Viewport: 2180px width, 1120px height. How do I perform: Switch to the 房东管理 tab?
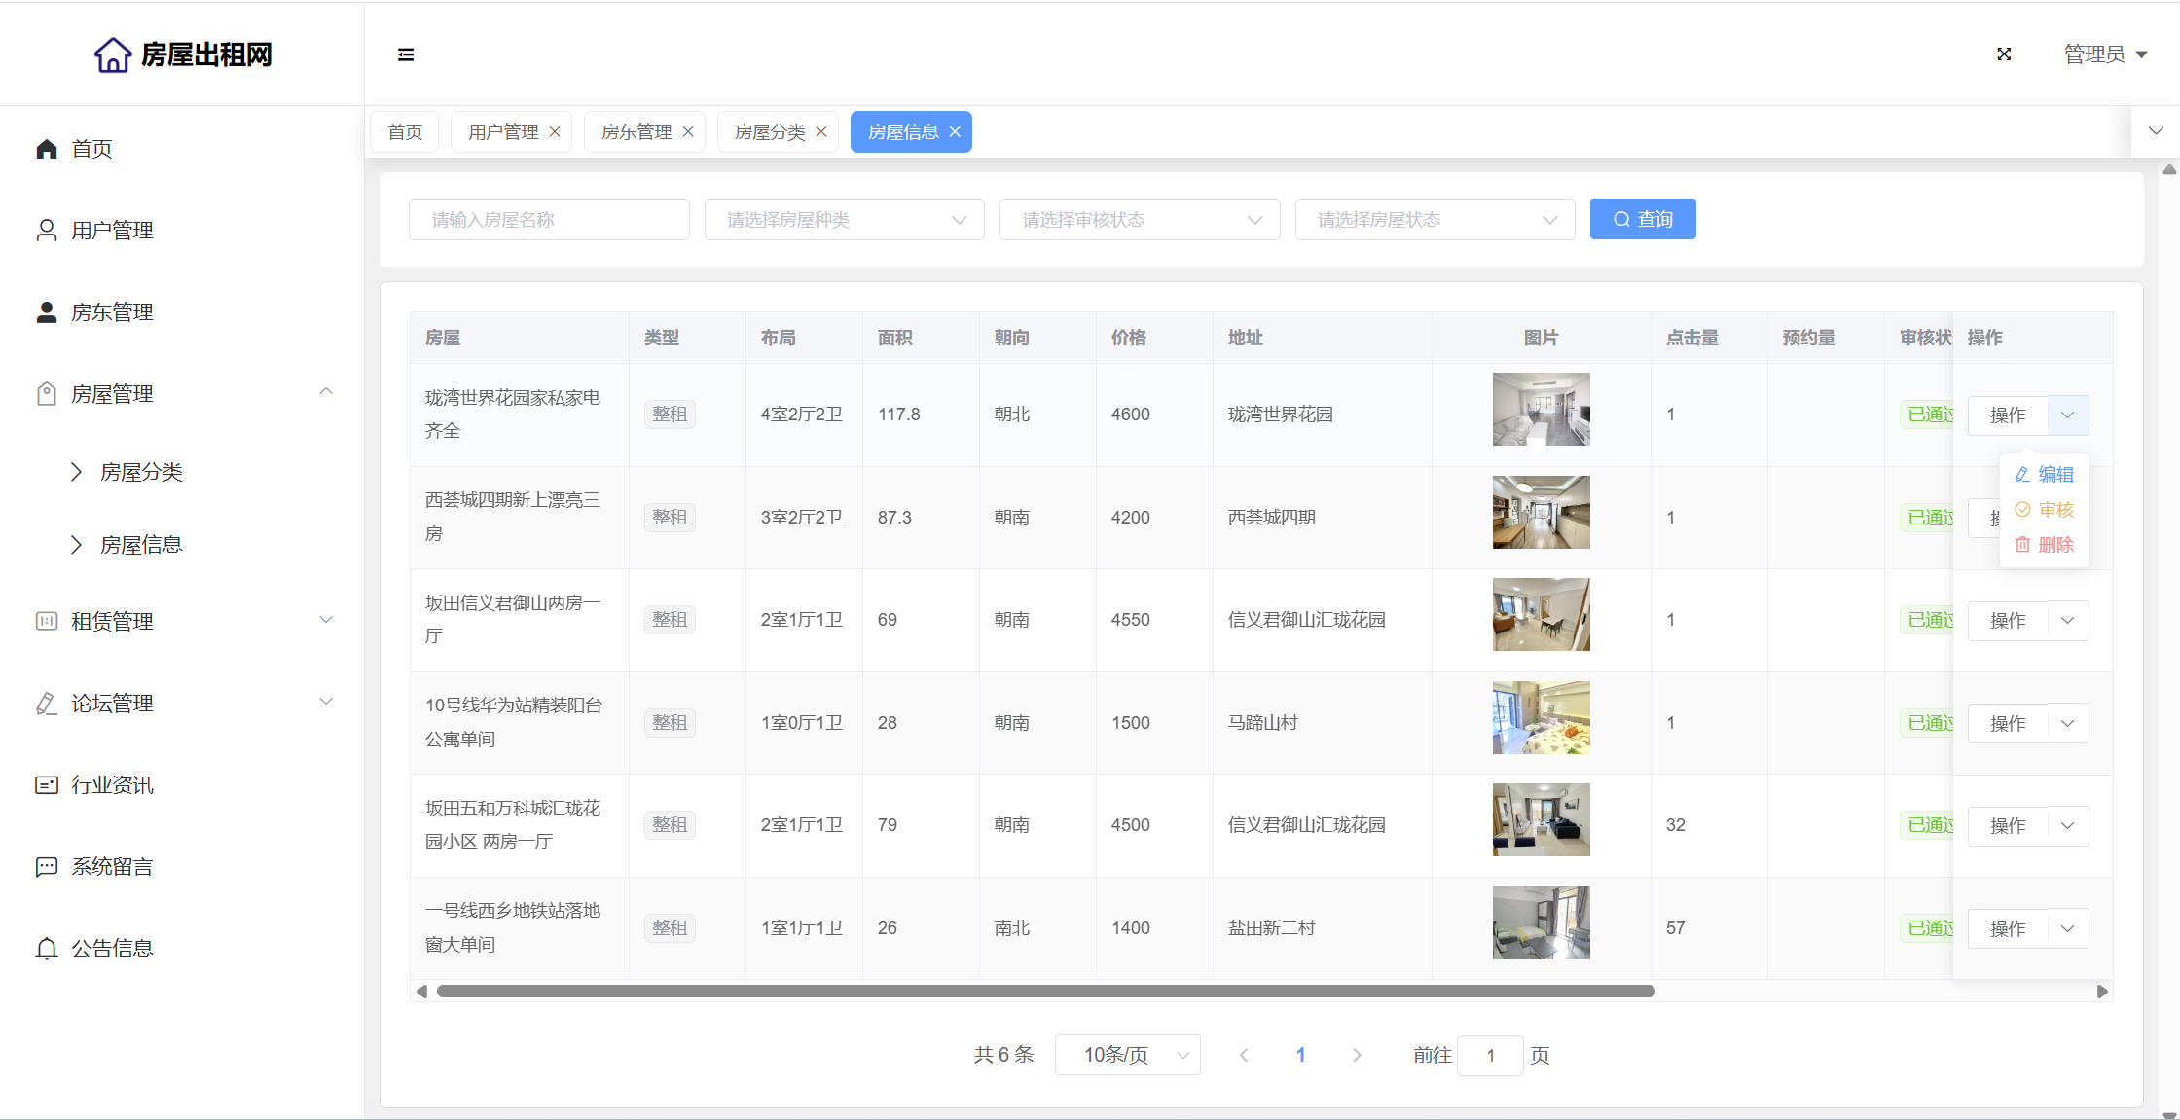[636, 132]
